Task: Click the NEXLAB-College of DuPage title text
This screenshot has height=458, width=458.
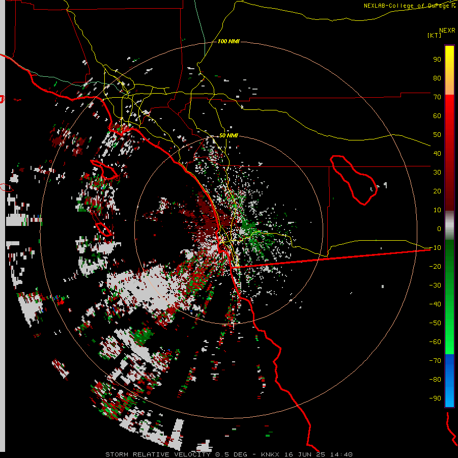Action: 410,6
